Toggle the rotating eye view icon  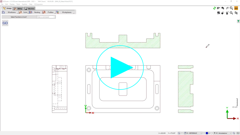[x=236, y=13]
